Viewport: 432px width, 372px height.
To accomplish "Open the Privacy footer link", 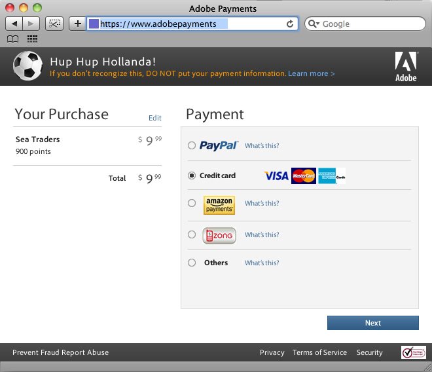I will [272, 352].
